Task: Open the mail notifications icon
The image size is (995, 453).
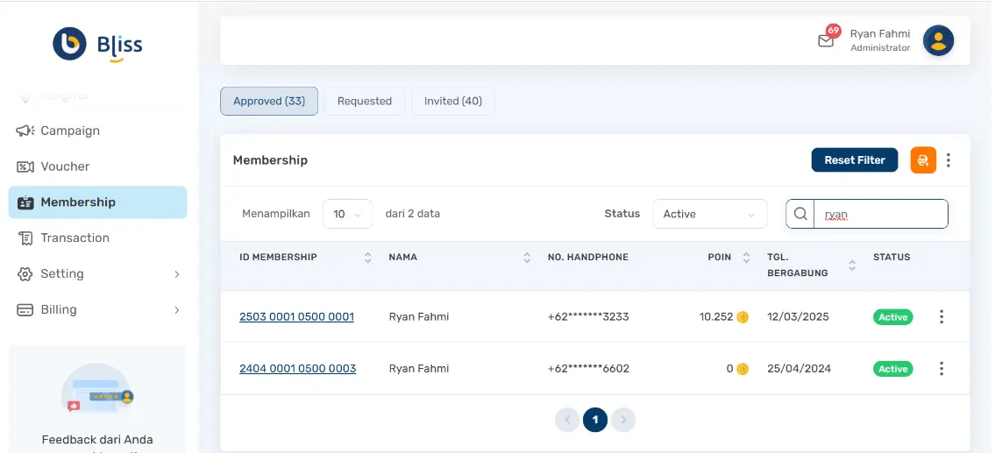Action: click(825, 40)
